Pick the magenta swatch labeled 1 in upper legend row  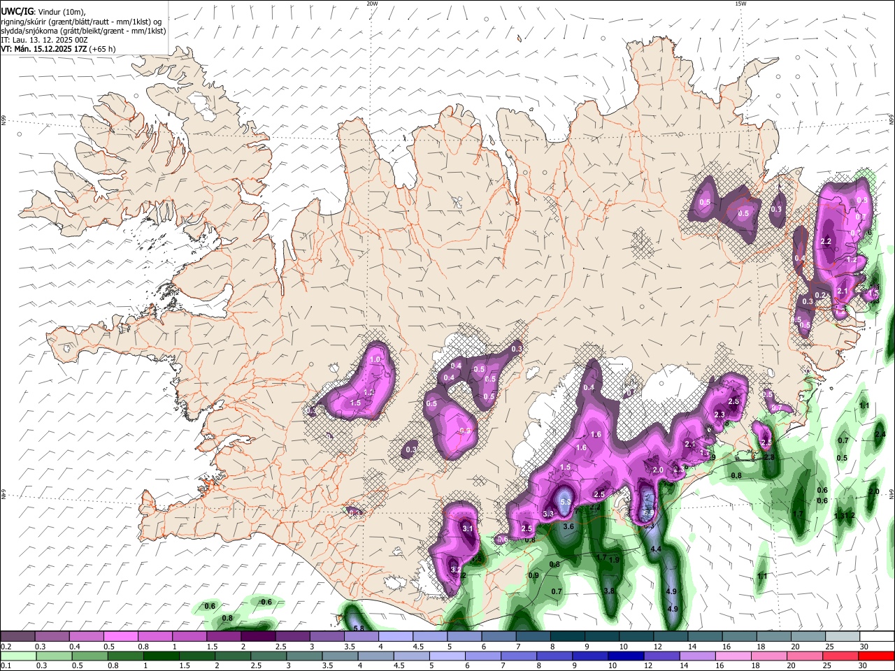[189, 637]
